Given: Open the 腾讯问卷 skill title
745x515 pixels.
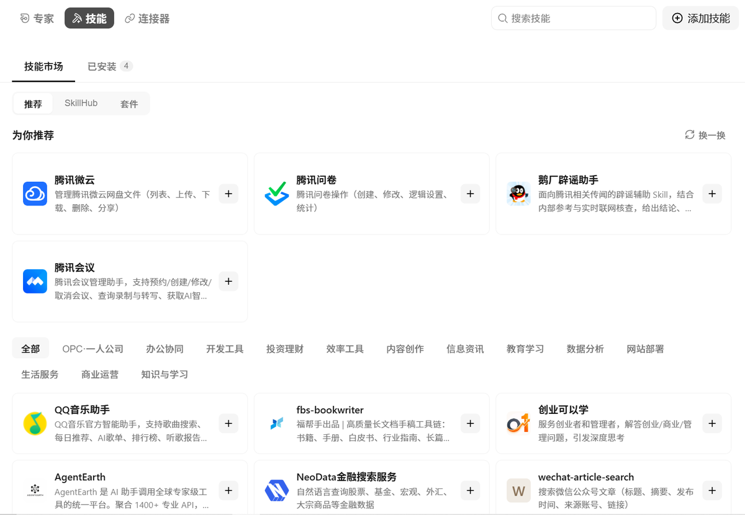Looking at the screenshot, I should click(x=317, y=180).
